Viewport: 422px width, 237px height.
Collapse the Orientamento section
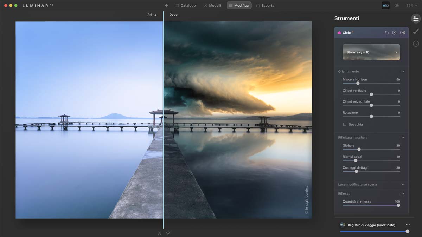(403, 71)
